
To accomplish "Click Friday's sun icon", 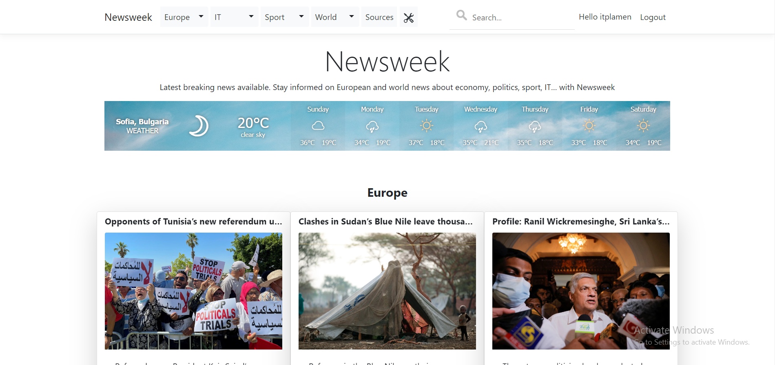I will 589,125.
